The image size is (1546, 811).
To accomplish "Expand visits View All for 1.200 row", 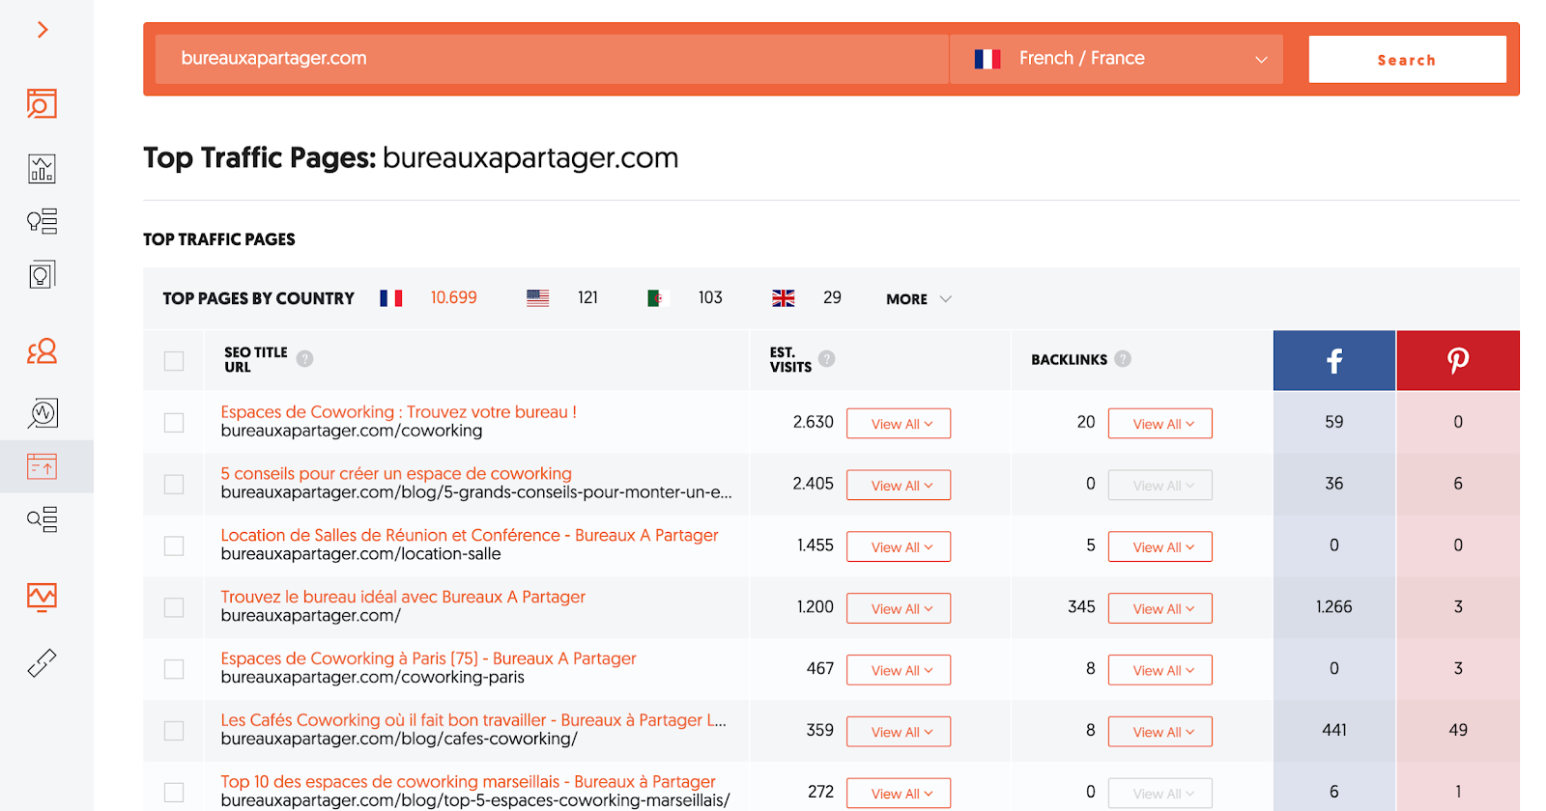I will [x=899, y=609].
